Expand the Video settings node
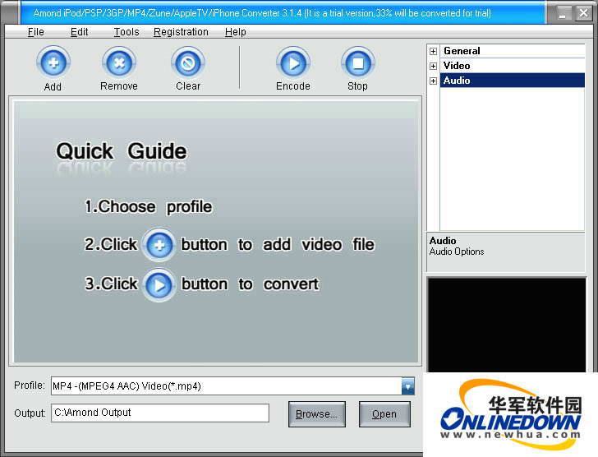Viewport: 598px width, 457px height. (x=433, y=66)
